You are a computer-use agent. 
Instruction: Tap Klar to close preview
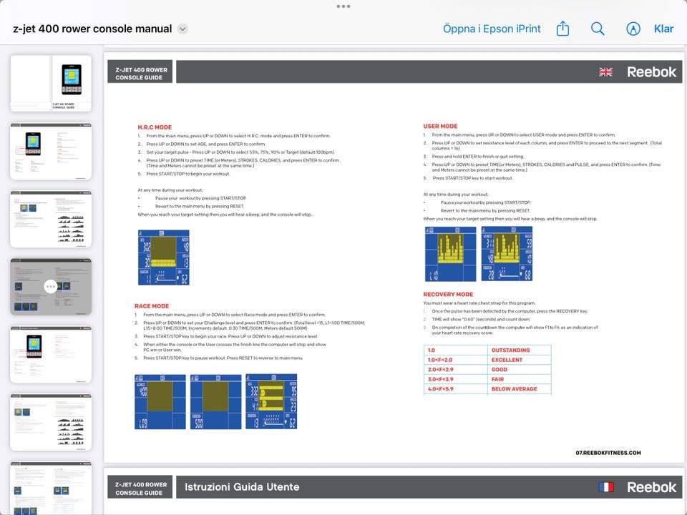(x=663, y=29)
